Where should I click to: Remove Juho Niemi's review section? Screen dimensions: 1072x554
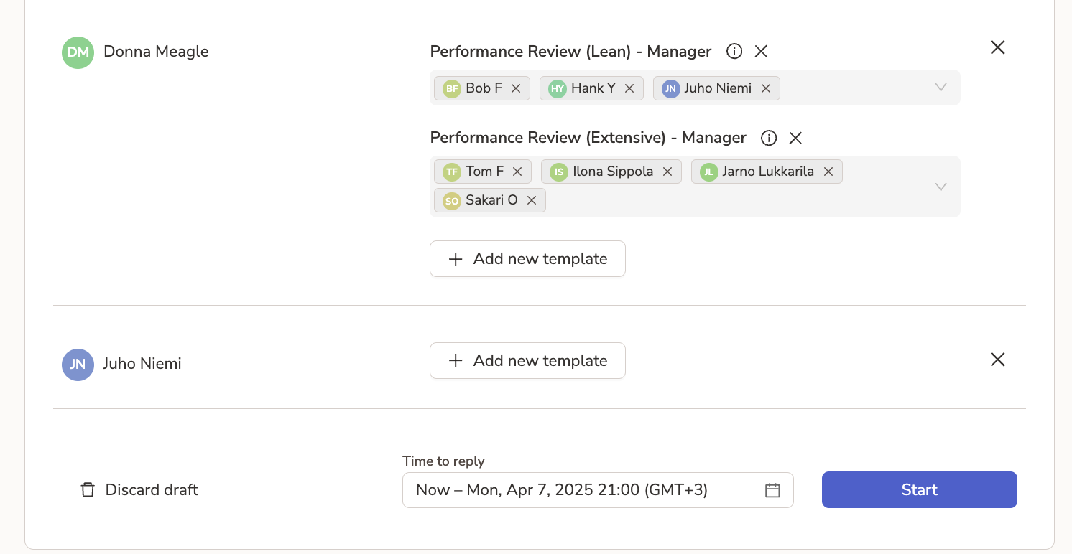(997, 360)
